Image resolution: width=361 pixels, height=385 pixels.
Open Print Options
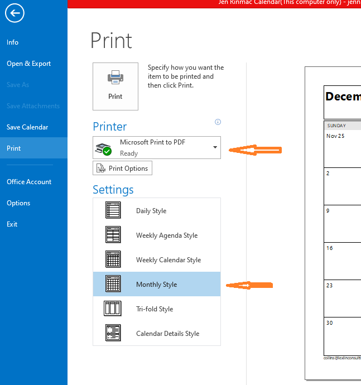click(x=122, y=168)
